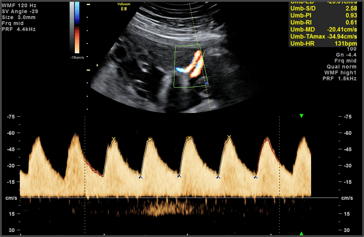Click -75 on the left velocity scale
This screenshot has height=237, width=364.
[11, 117]
